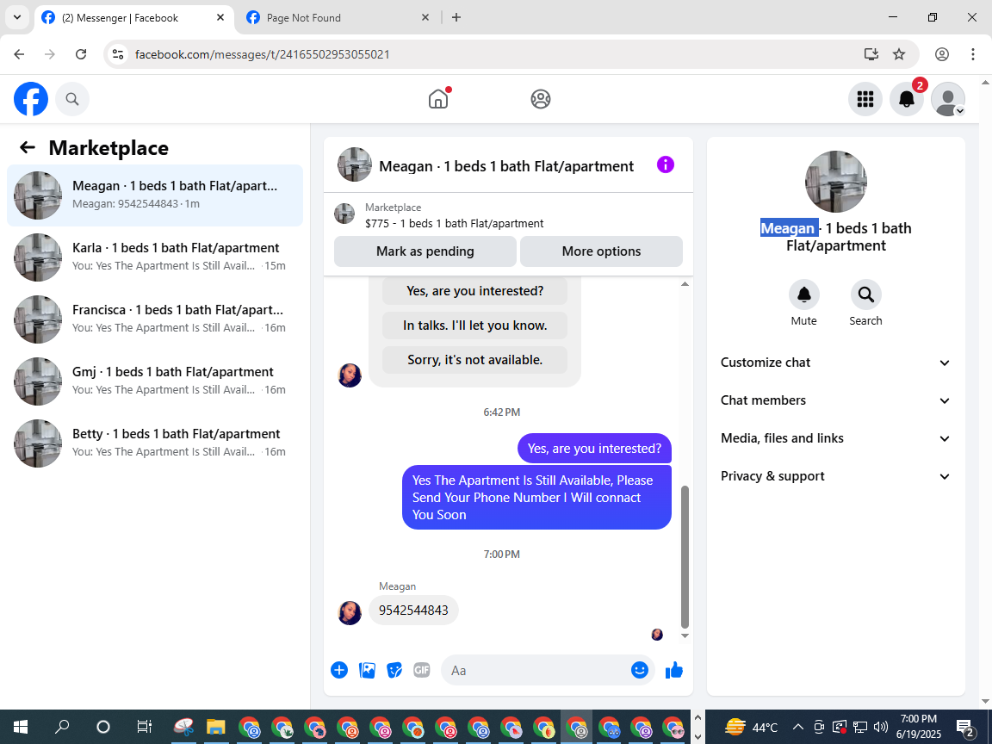Open Chrome profile icon
The width and height of the screenshot is (992, 744).
[942, 54]
